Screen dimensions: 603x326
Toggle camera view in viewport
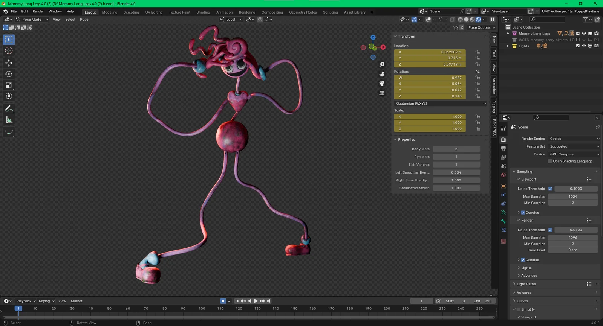[x=382, y=84]
